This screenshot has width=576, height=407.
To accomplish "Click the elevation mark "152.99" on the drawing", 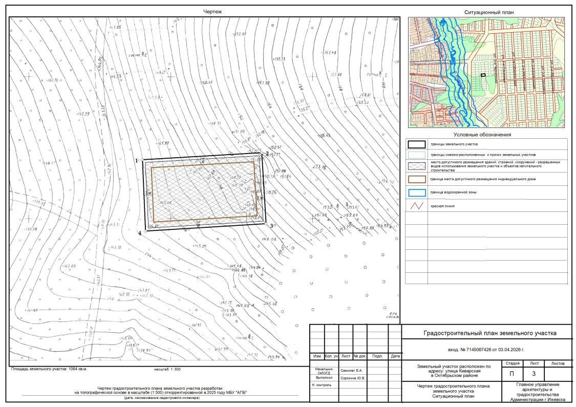I will pos(240,34).
